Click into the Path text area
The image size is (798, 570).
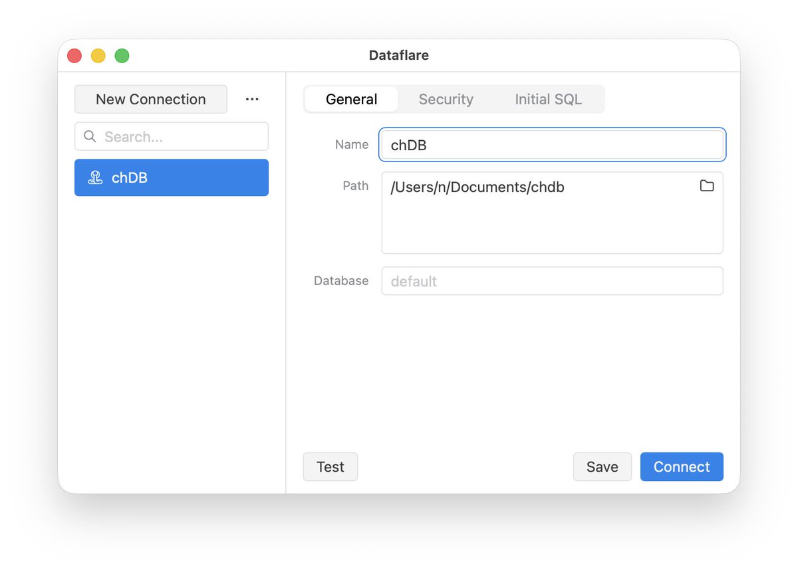[x=553, y=213]
